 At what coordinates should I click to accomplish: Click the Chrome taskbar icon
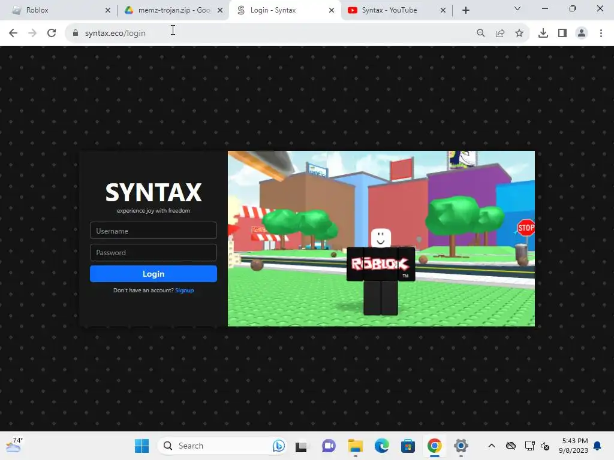coord(435,446)
